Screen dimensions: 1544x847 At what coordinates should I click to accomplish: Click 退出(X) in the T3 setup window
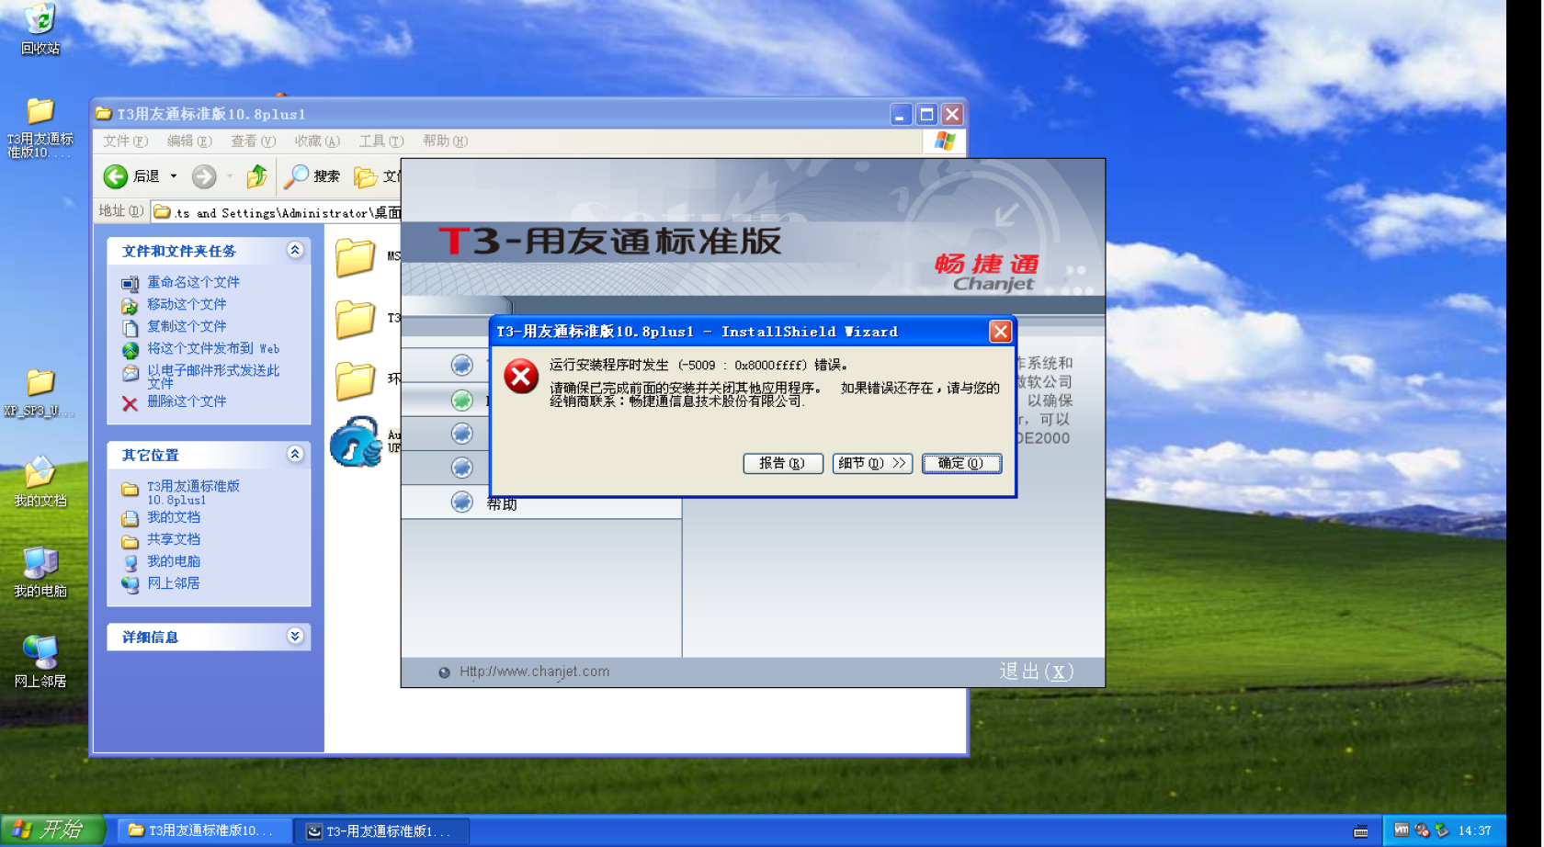1036,672
